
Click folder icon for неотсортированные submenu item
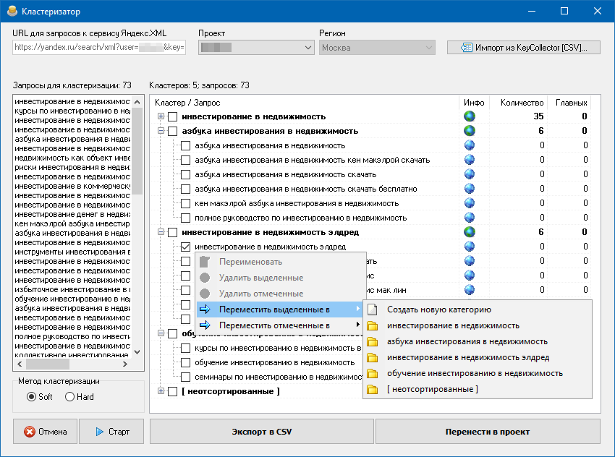click(372, 390)
